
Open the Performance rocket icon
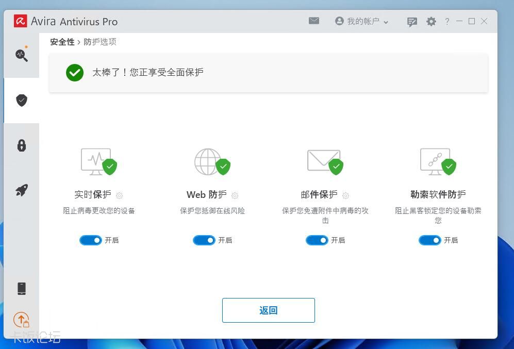pos(21,190)
